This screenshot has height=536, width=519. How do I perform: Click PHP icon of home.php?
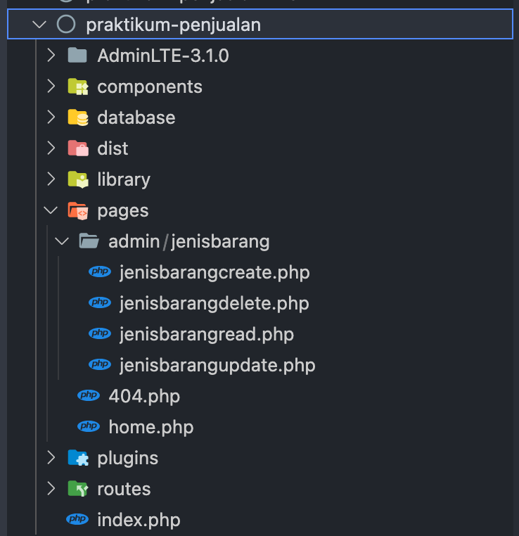[89, 426]
